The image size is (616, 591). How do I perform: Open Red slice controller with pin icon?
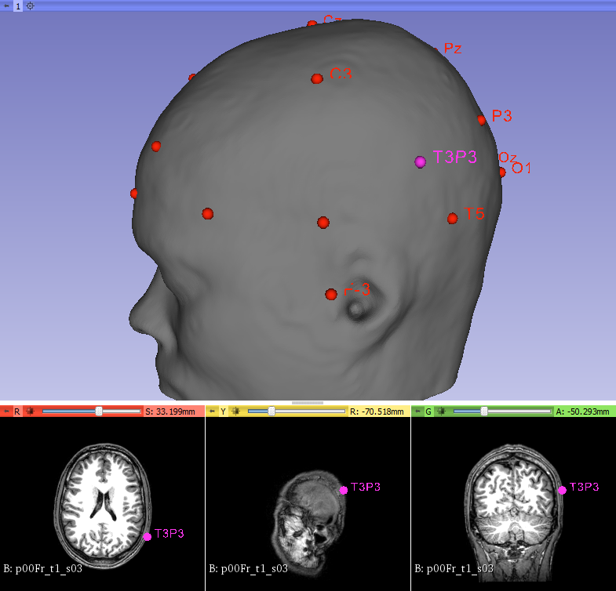click(x=6, y=411)
